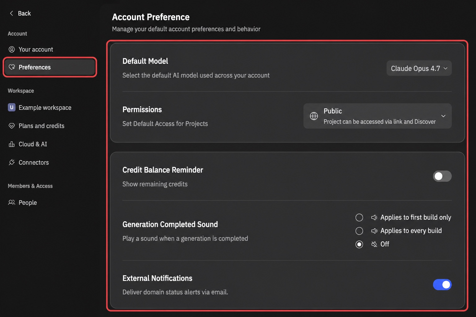Viewport: 476px width, 317px height.
Task: Click the globe icon in Permissions selector
Action: pyautogui.click(x=314, y=116)
